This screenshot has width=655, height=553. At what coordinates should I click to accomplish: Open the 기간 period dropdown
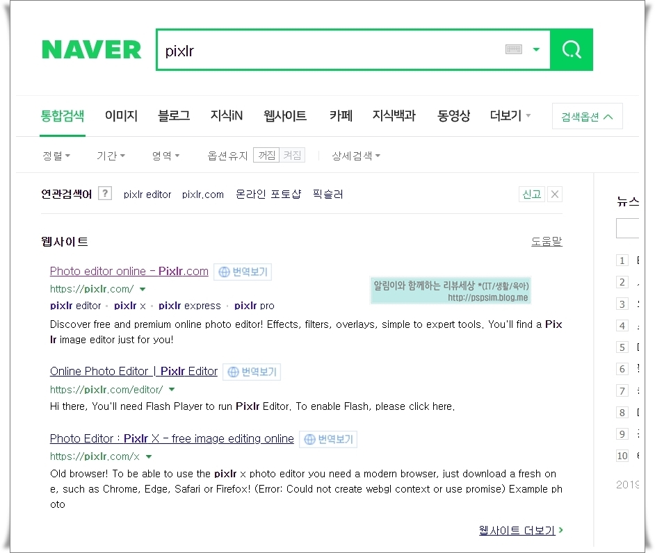111,156
